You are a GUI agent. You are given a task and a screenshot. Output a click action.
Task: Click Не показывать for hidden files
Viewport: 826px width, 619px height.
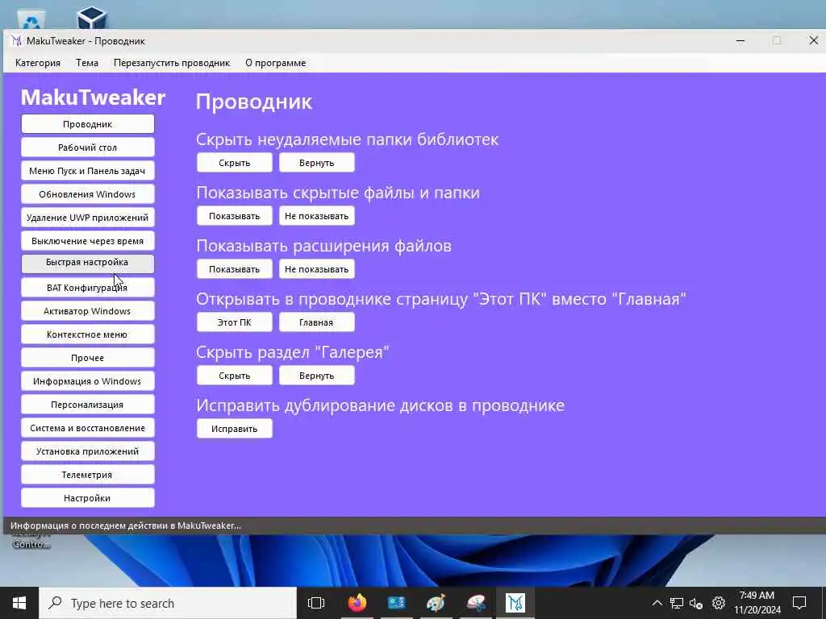point(316,216)
